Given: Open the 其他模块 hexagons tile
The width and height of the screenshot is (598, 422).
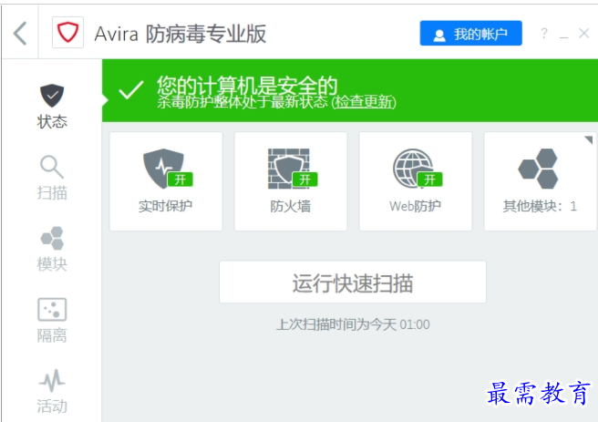Looking at the screenshot, I should (x=540, y=181).
